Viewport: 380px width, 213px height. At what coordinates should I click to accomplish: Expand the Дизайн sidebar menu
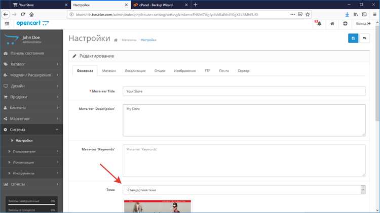[x=31, y=86]
